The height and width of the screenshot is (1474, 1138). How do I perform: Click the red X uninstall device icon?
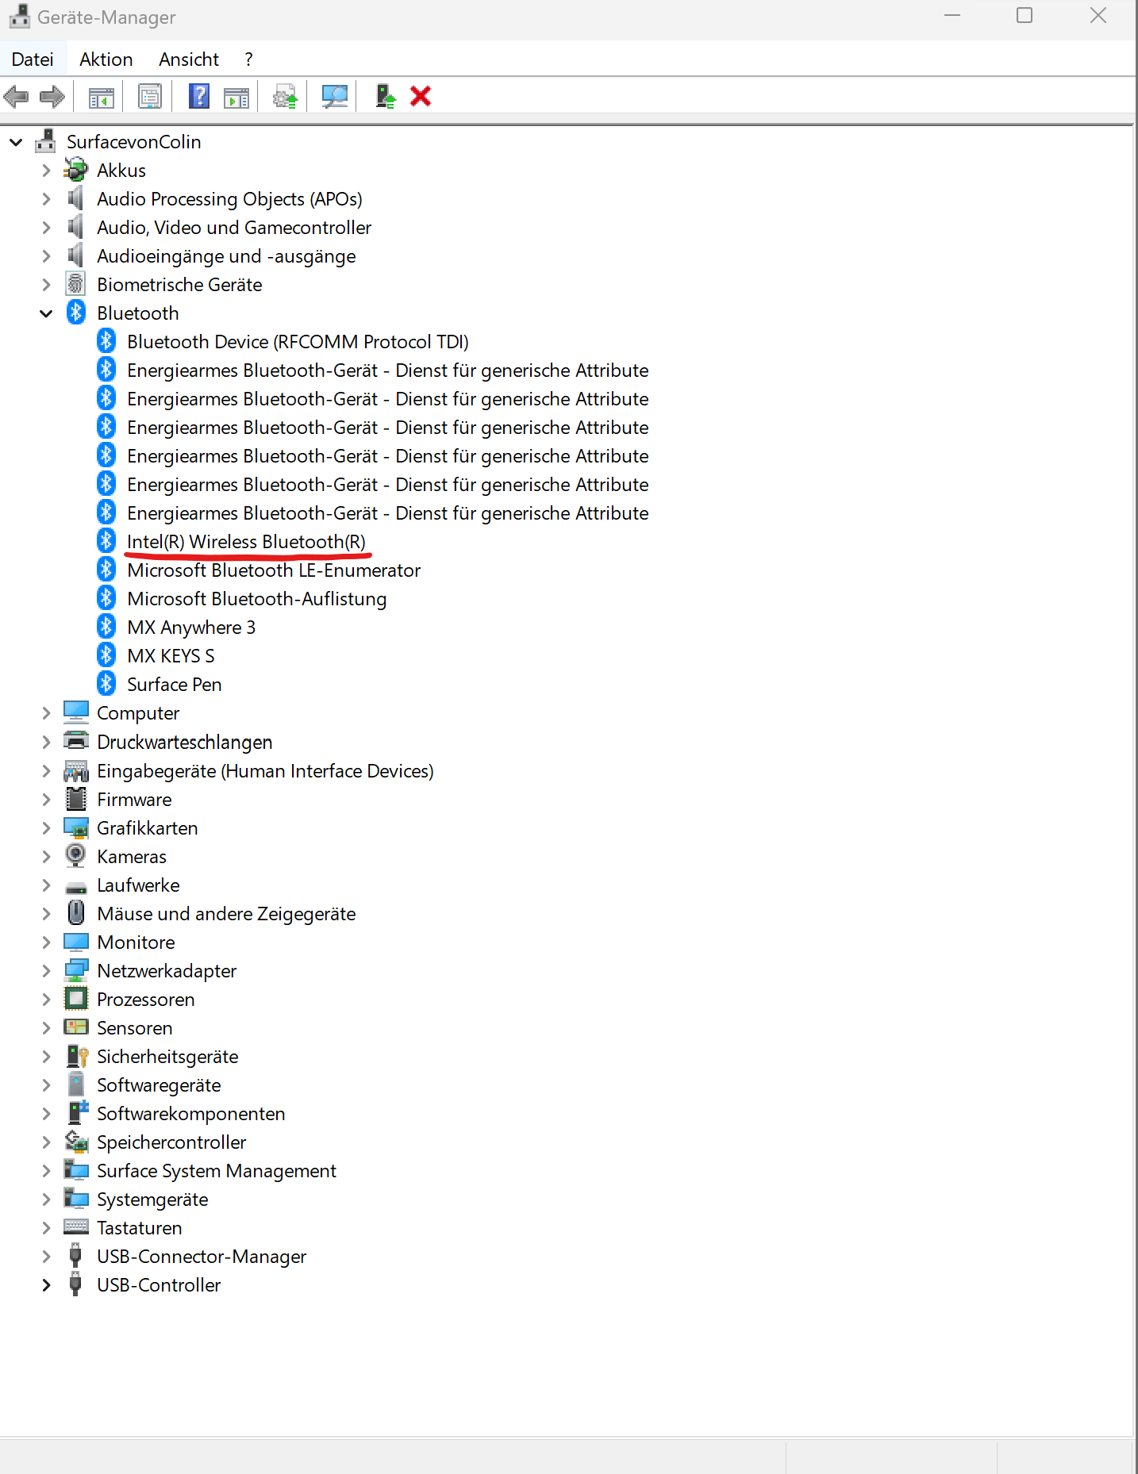click(x=421, y=97)
